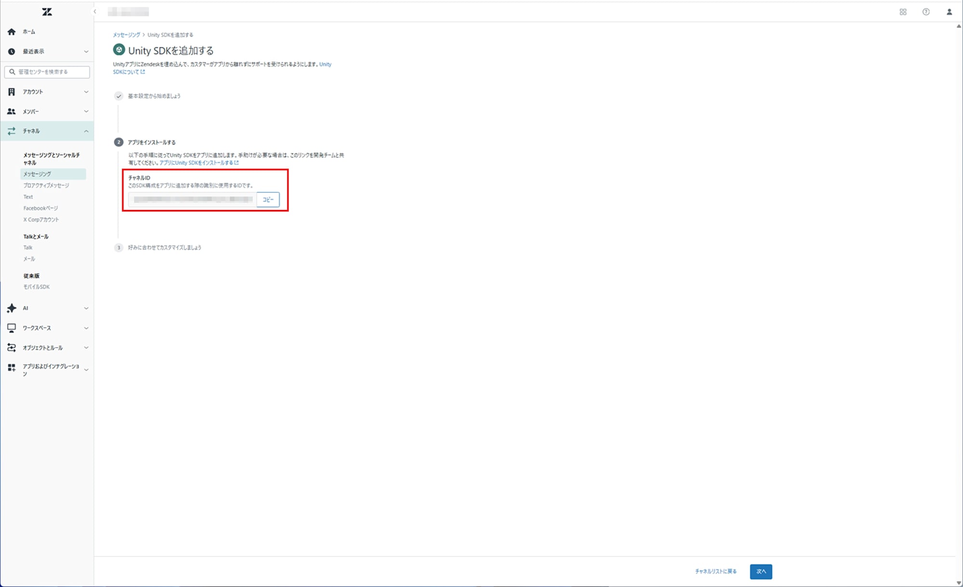963x587 pixels.
Task: Collapse the sidebar with the arrow
Action: [95, 12]
